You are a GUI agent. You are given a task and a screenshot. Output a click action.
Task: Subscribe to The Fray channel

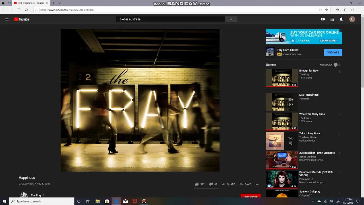tap(251, 196)
